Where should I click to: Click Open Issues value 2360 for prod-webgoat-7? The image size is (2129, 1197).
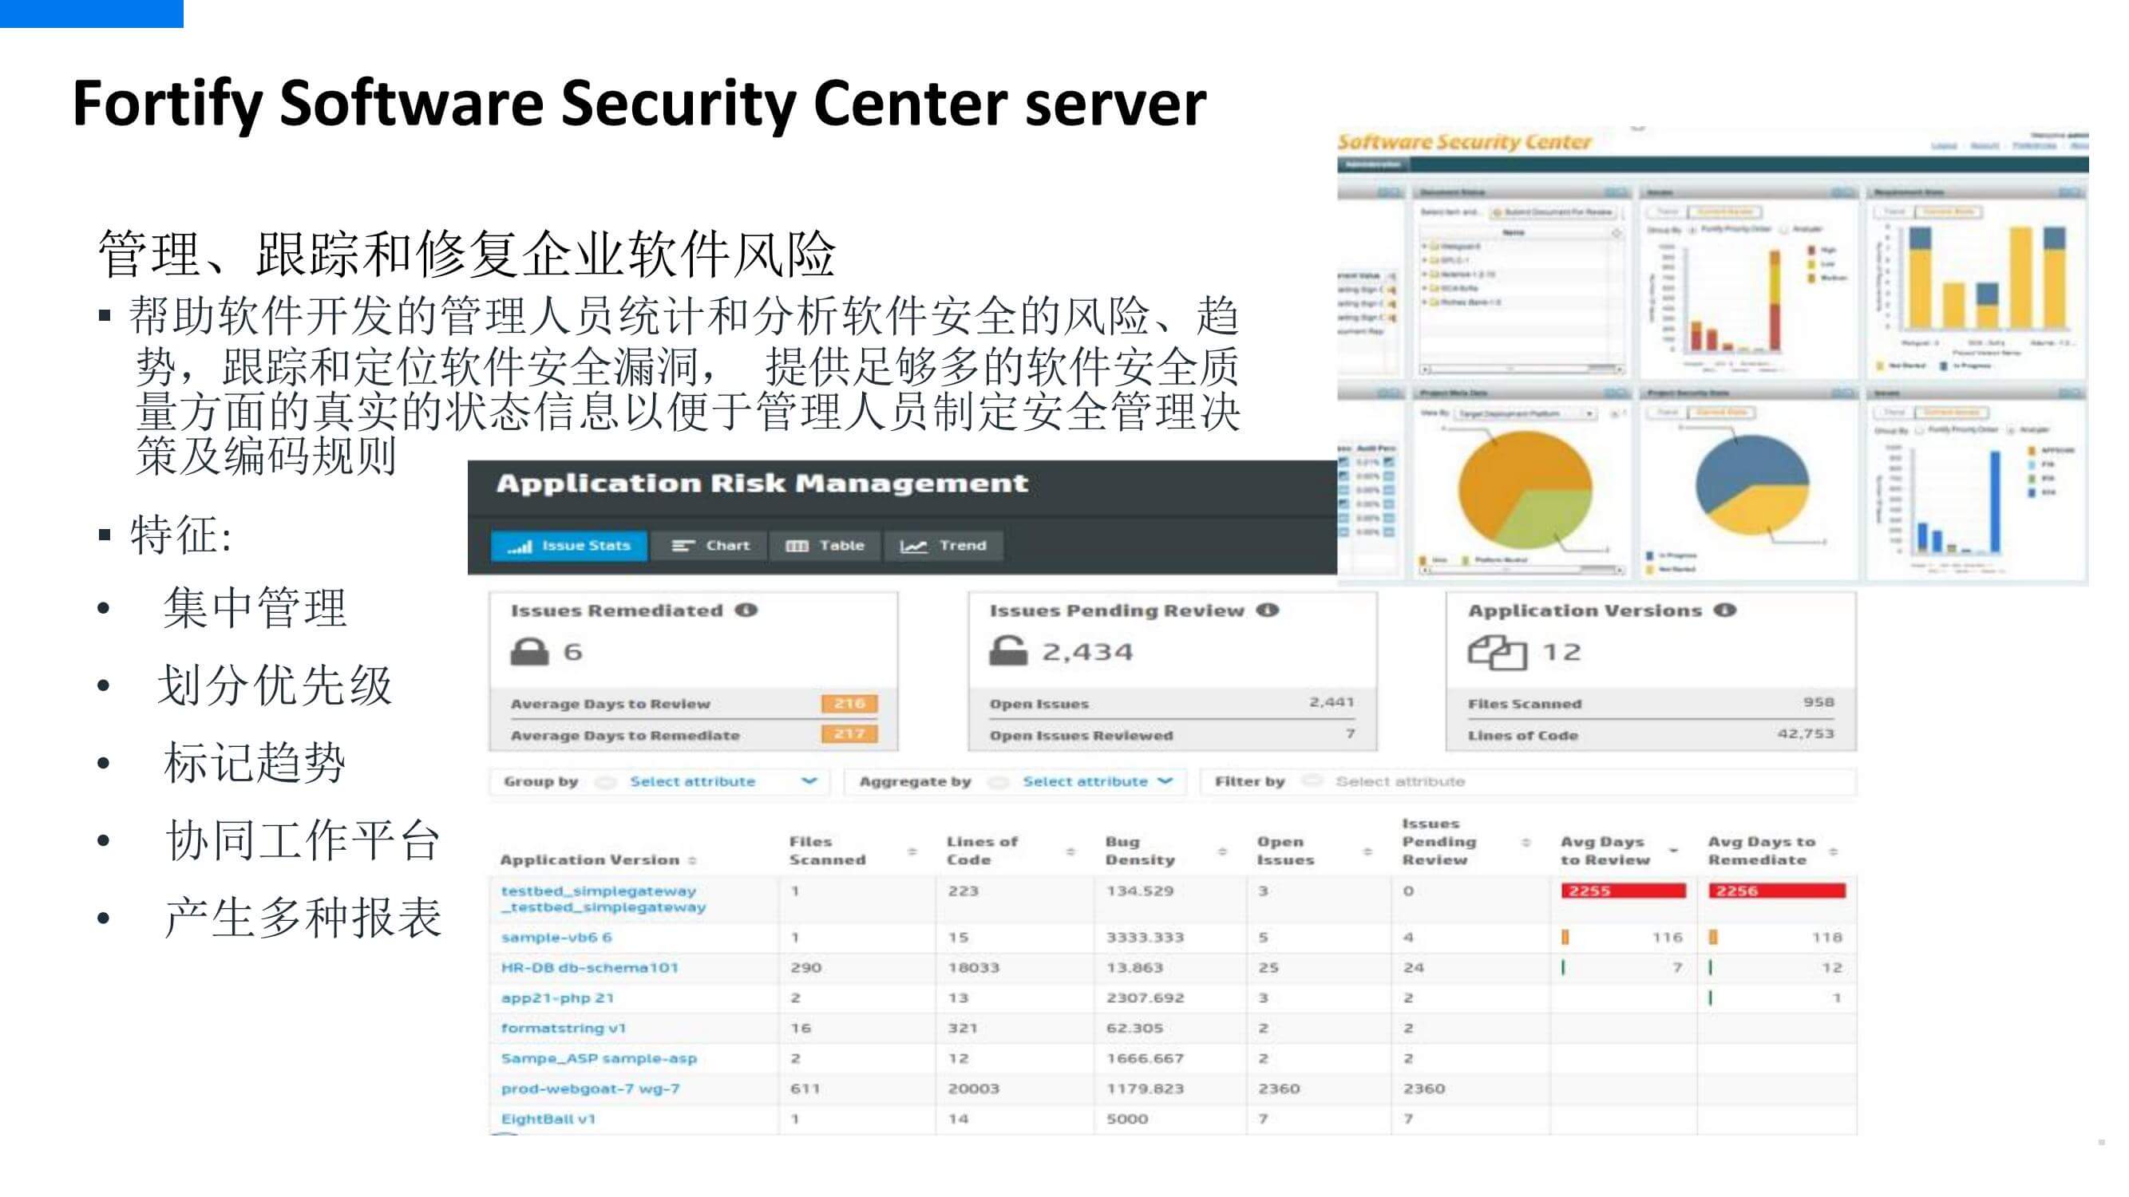(x=1279, y=1088)
